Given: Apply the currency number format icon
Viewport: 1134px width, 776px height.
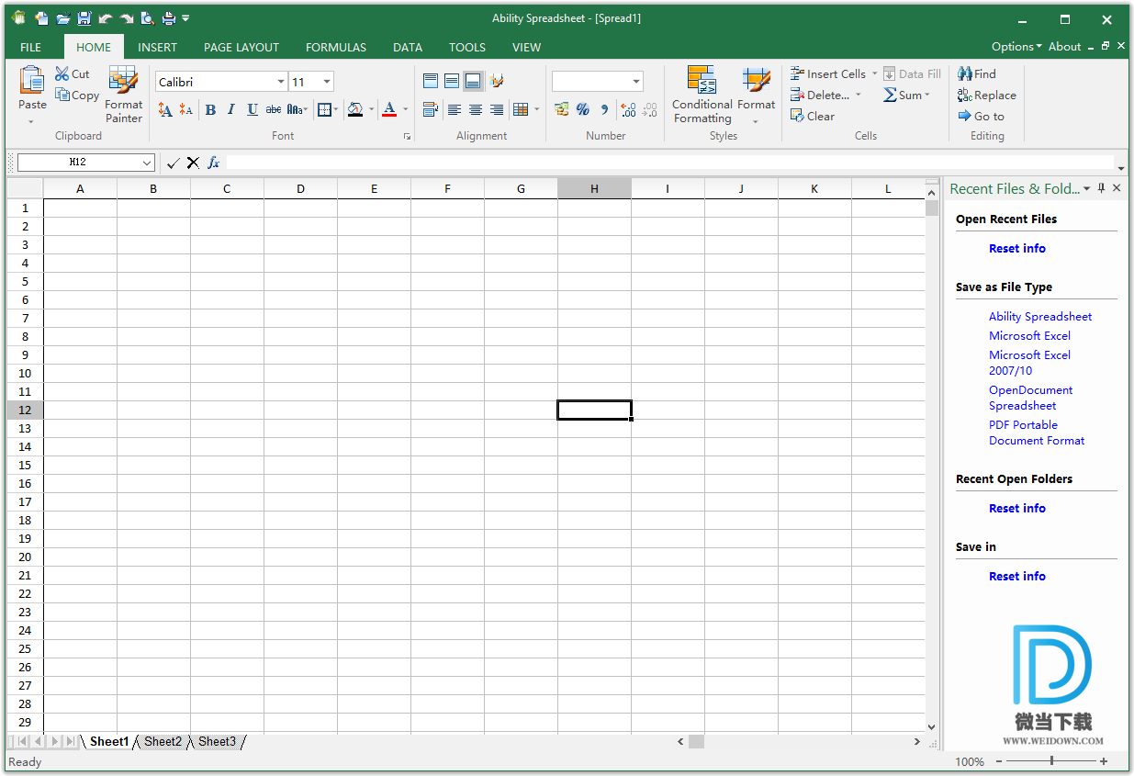Looking at the screenshot, I should pyautogui.click(x=562, y=110).
